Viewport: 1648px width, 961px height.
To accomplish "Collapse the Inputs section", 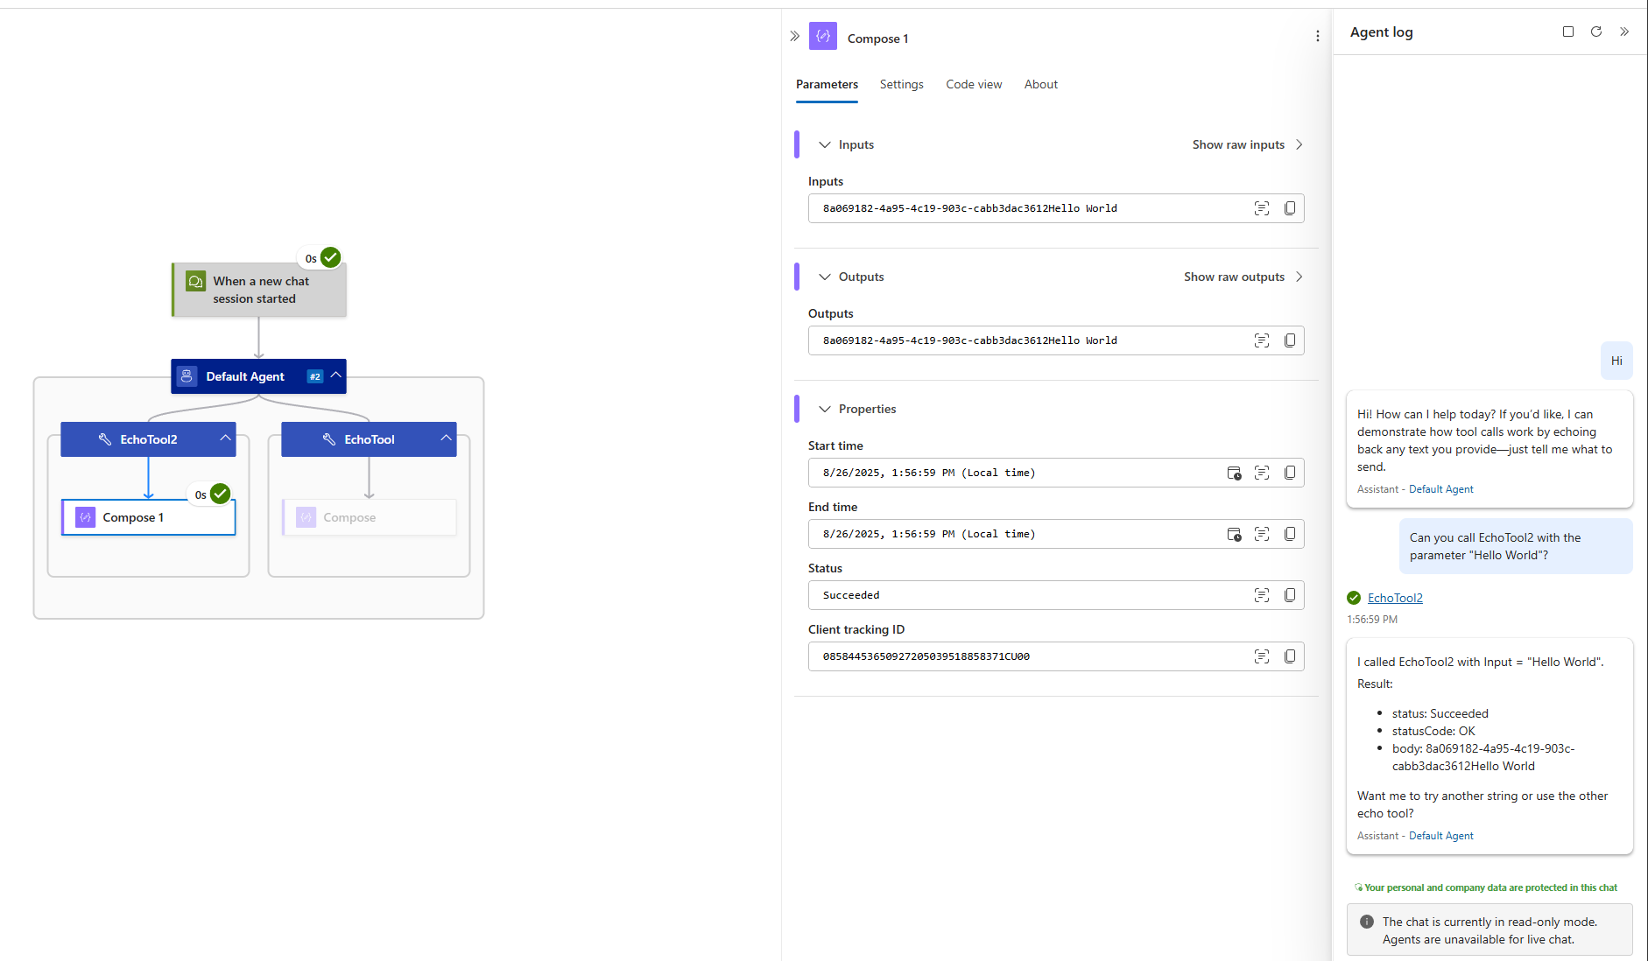I will click(x=824, y=144).
